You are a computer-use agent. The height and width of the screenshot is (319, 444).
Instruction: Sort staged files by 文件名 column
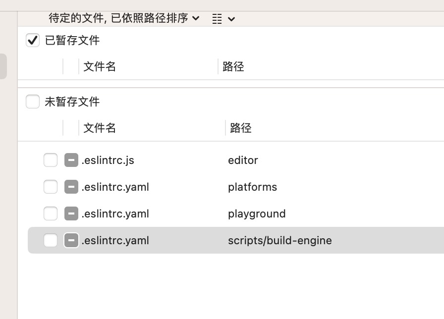(x=100, y=66)
